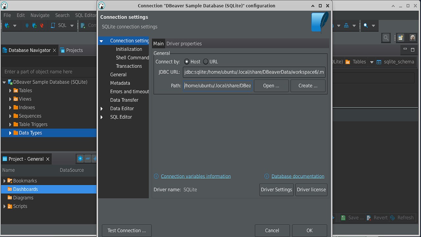The height and width of the screenshot is (237, 421).
Task: Open the Edit menu
Action: pos(21,15)
